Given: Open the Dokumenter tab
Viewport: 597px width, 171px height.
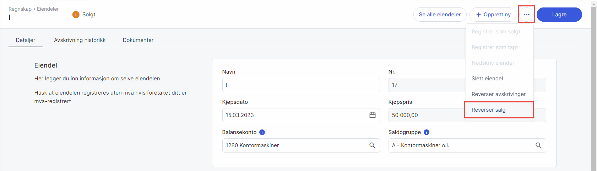Looking at the screenshot, I should pyautogui.click(x=138, y=40).
